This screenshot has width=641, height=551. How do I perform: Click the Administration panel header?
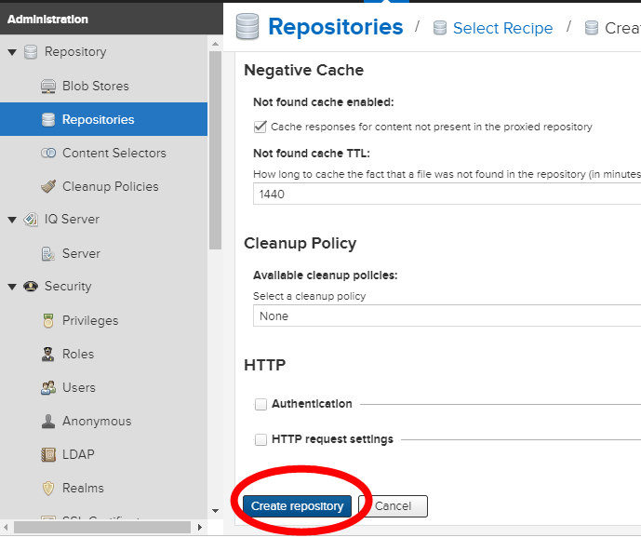pos(112,19)
